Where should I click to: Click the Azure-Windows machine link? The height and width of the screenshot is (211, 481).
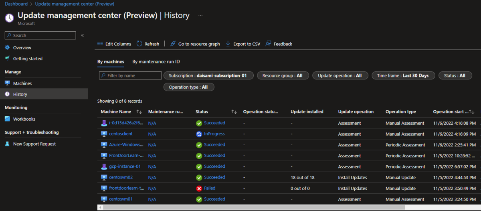126,145
